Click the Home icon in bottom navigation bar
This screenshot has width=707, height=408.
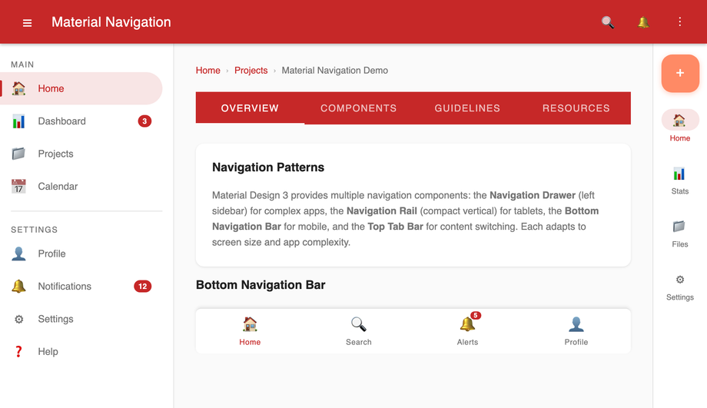250,323
